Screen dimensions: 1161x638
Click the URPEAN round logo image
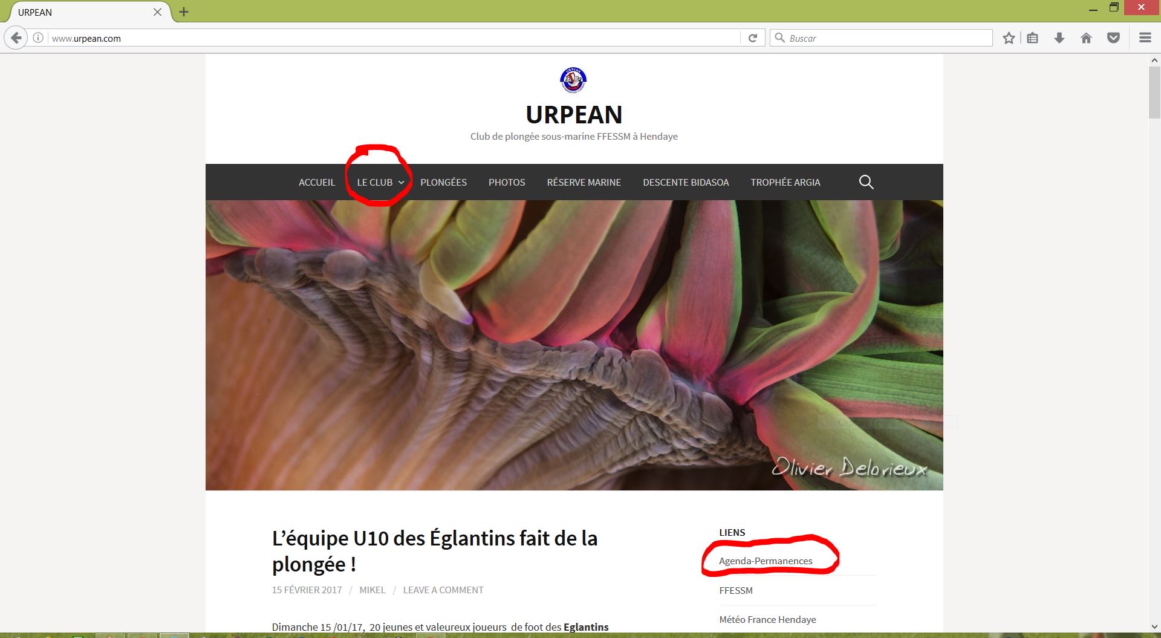coord(573,80)
